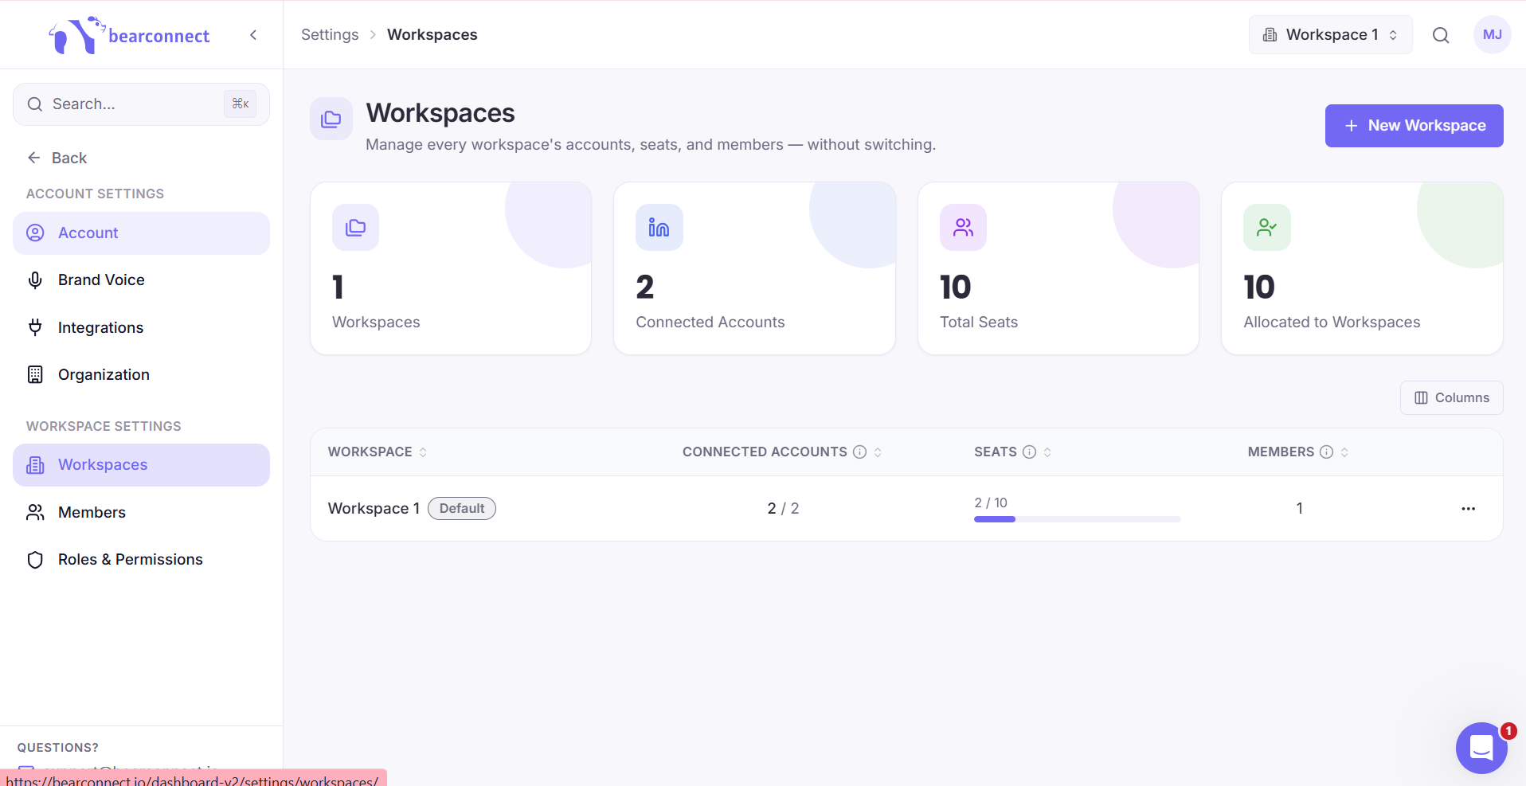Viewport: 1526px width, 786px height.
Task: Open the Workspace 1 switcher dropdown
Action: [x=1330, y=35]
